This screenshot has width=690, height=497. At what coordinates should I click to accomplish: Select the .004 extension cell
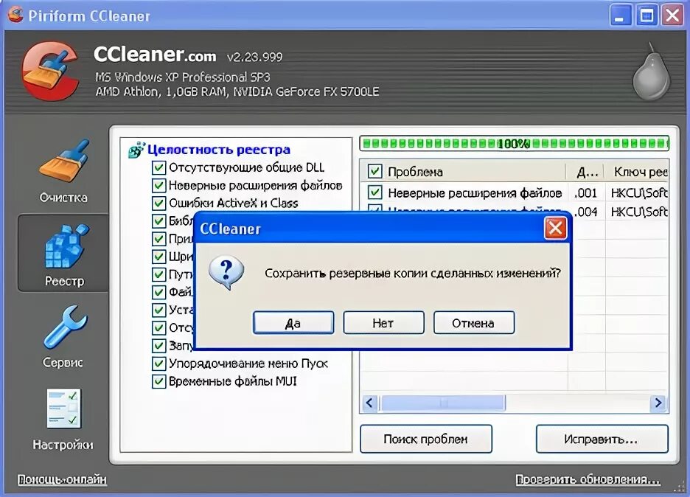click(586, 212)
